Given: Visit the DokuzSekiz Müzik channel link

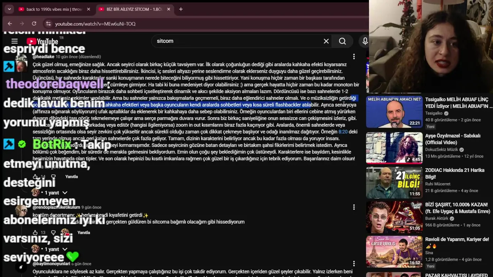Looking at the screenshot, I should (442, 150).
